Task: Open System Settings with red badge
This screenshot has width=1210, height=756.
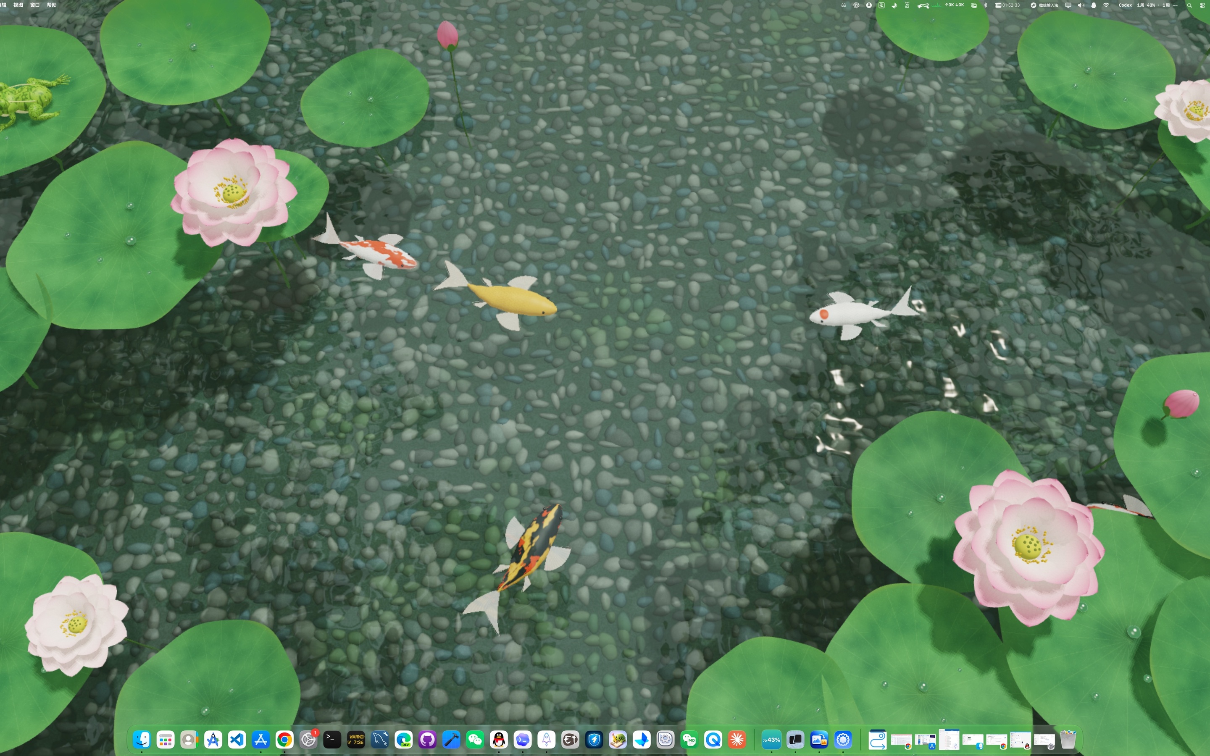Action: (x=308, y=739)
